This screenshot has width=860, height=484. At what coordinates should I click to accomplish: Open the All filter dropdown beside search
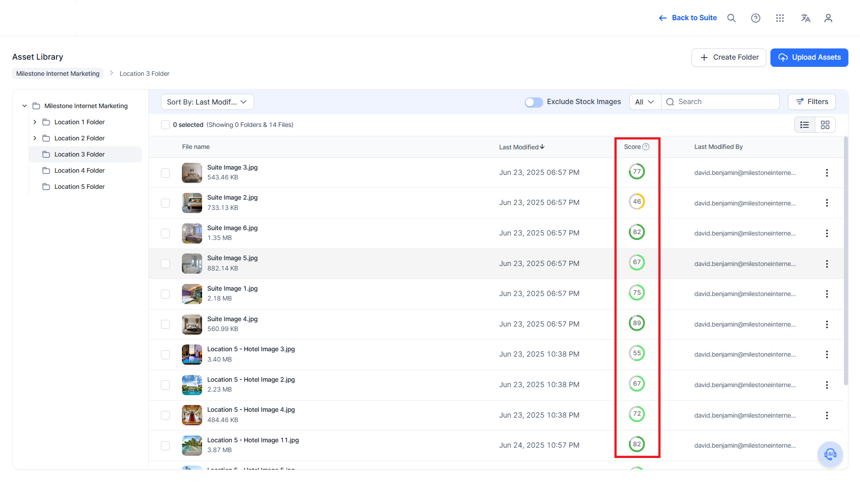pos(645,102)
